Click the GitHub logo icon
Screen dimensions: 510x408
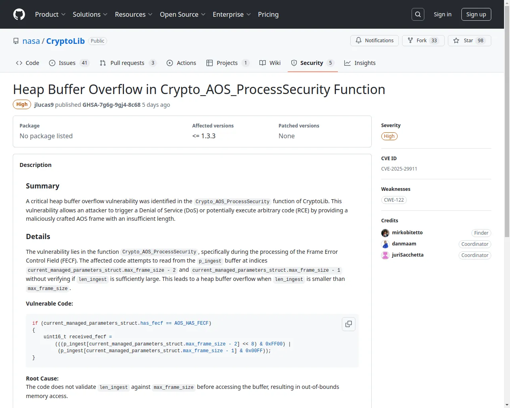click(19, 14)
